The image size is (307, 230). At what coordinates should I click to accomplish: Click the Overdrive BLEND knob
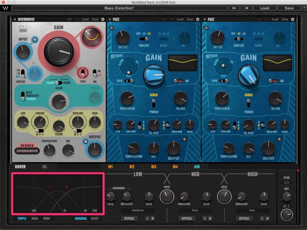click(59, 101)
